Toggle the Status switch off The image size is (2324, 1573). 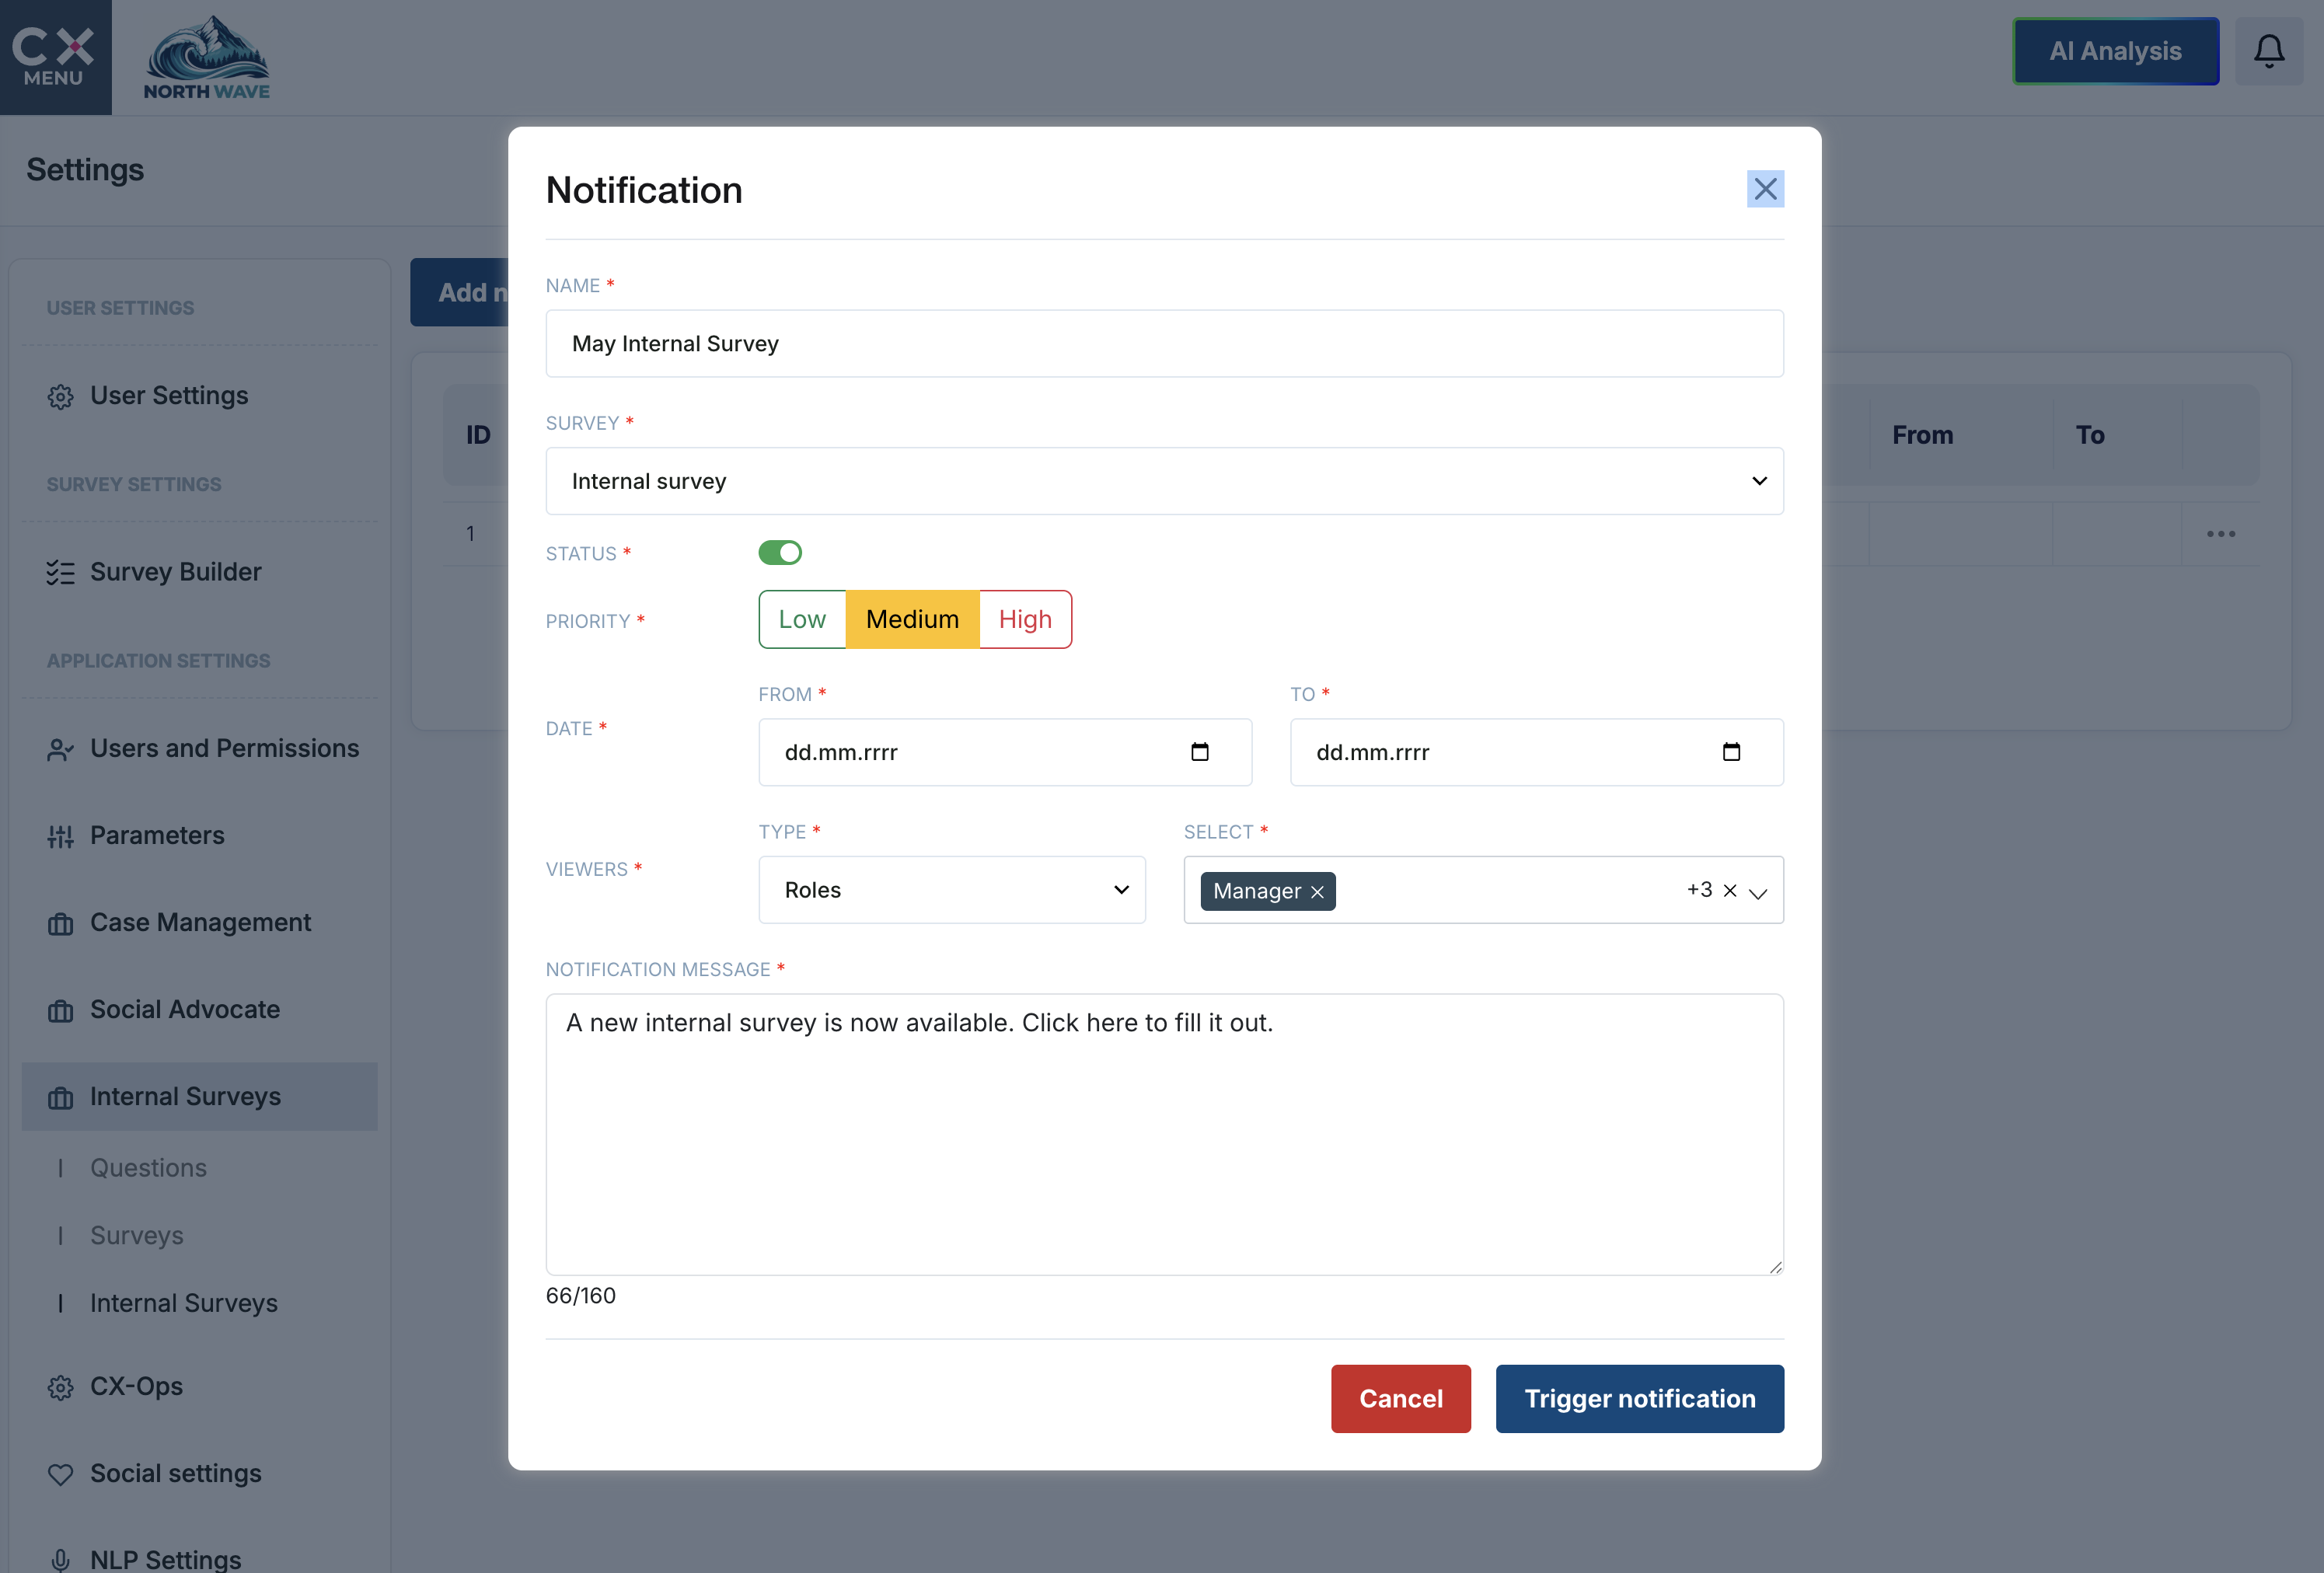(x=780, y=553)
